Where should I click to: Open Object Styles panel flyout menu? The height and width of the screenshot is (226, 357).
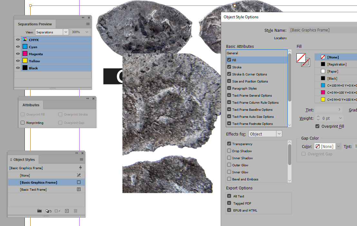pos(82,160)
